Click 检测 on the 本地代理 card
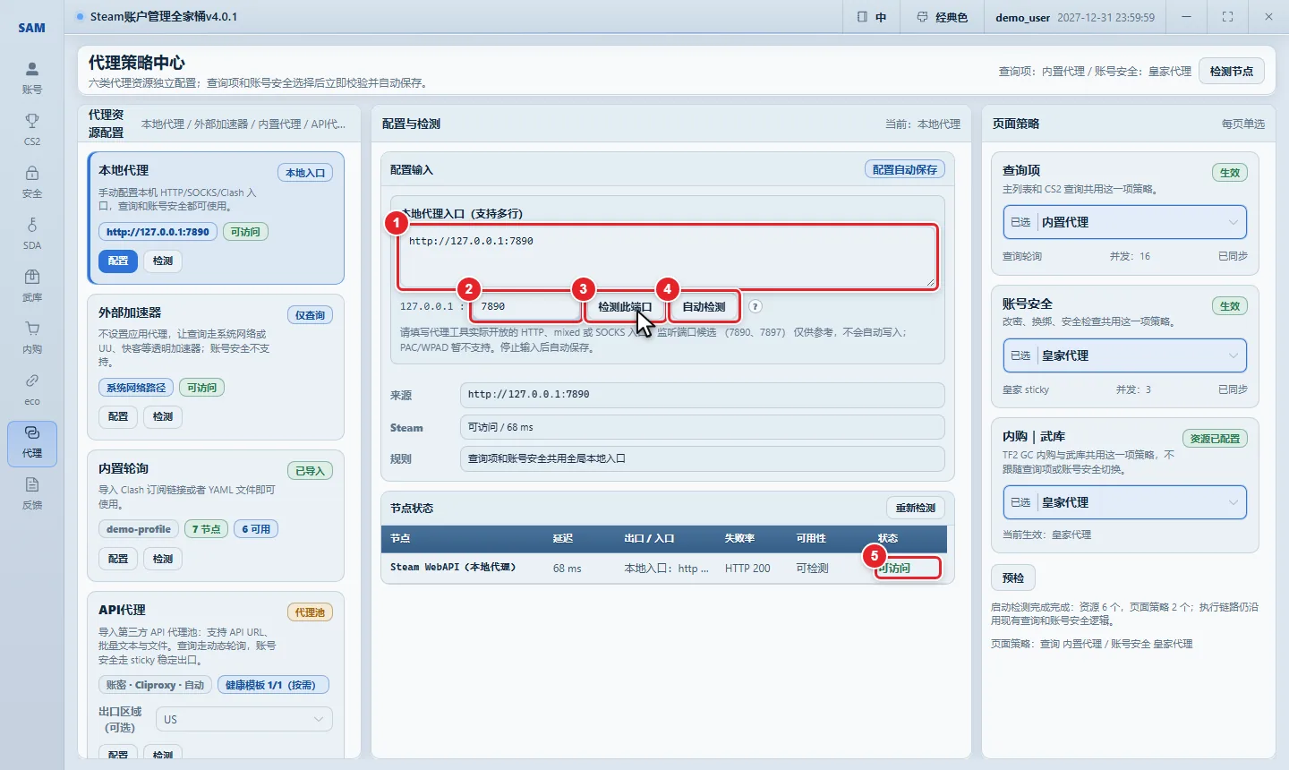 [x=163, y=261]
